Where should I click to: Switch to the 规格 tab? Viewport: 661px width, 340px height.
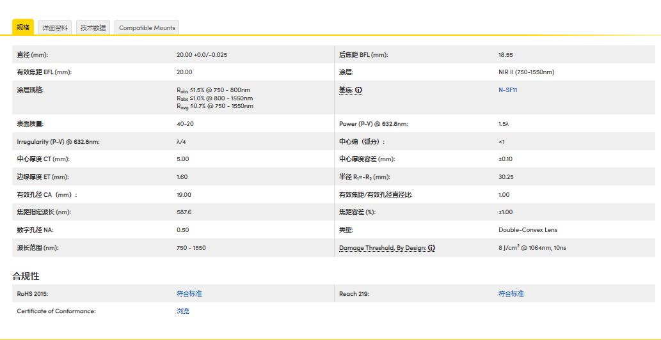[x=23, y=27]
